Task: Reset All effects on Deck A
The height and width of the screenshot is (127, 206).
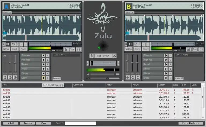Action: [x=57, y=78]
